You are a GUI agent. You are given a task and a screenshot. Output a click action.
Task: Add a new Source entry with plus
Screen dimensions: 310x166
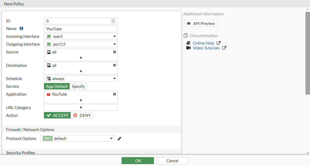[x=81, y=58]
